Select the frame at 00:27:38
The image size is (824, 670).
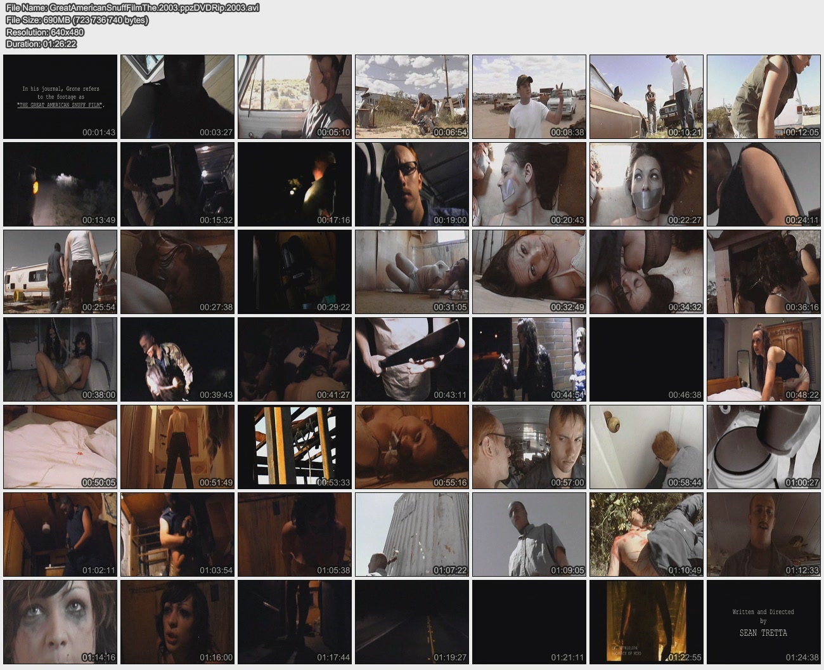coord(177,272)
